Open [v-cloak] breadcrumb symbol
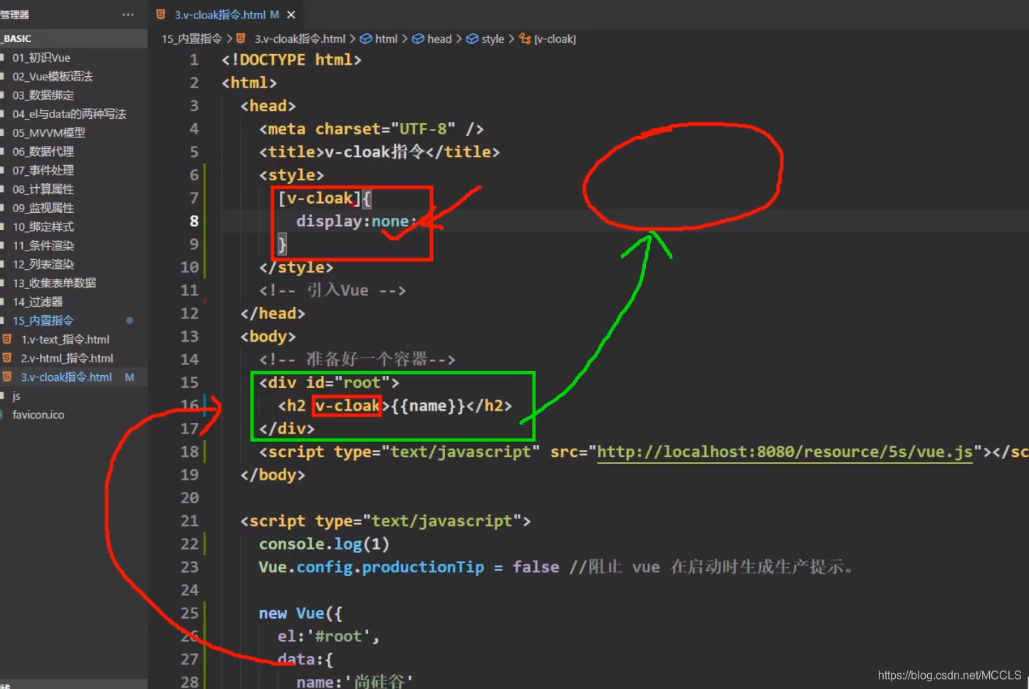 click(555, 38)
